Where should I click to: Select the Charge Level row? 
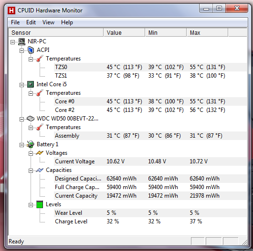(x=150, y=221)
